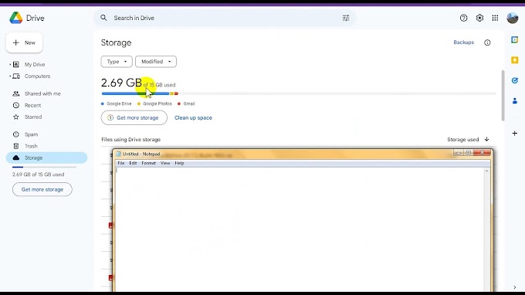The height and width of the screenshot is (295, 525).
Task: Open the Type filter dropdown
Action: pos(117,62)
